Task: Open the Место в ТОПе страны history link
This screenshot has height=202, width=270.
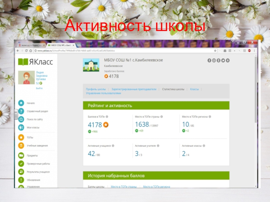Action: pos(124,187)
